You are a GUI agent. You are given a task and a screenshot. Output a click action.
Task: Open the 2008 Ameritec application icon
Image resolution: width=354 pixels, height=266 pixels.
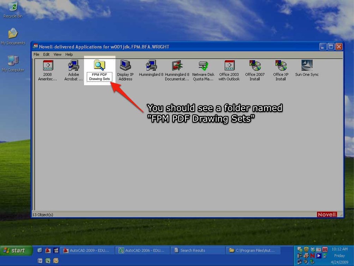click(x=48, y=66)
